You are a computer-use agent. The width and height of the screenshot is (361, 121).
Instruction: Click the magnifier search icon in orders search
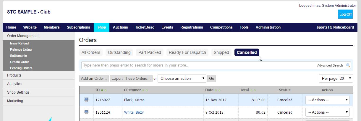point(348,65)
